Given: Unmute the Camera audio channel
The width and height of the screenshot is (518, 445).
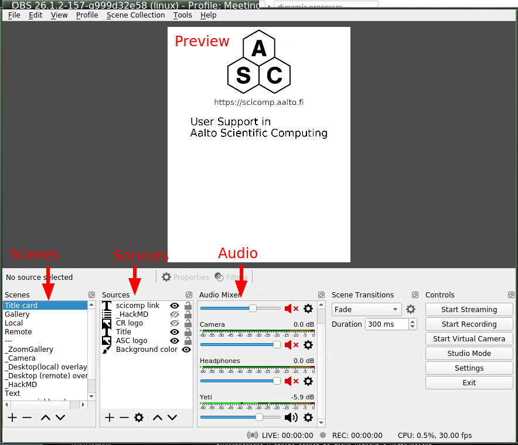Looking at the screenshot, I should pos(291,345).
